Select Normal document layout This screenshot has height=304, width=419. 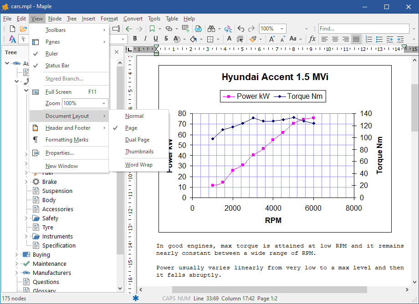139,116
